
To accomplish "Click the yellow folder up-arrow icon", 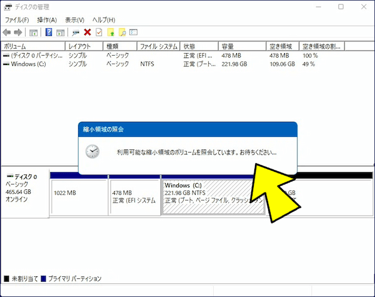I will [111, 32].
